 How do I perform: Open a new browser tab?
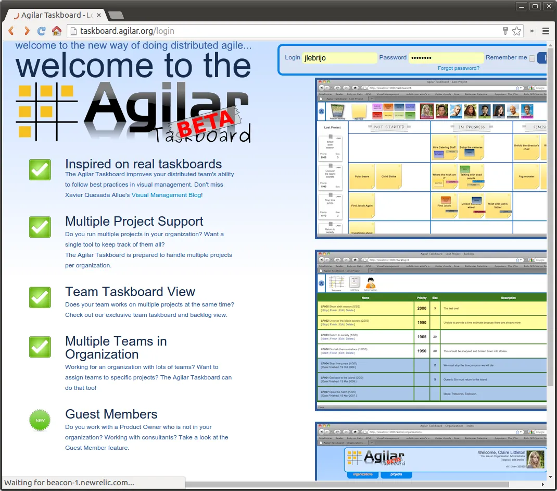click(116, 15)
